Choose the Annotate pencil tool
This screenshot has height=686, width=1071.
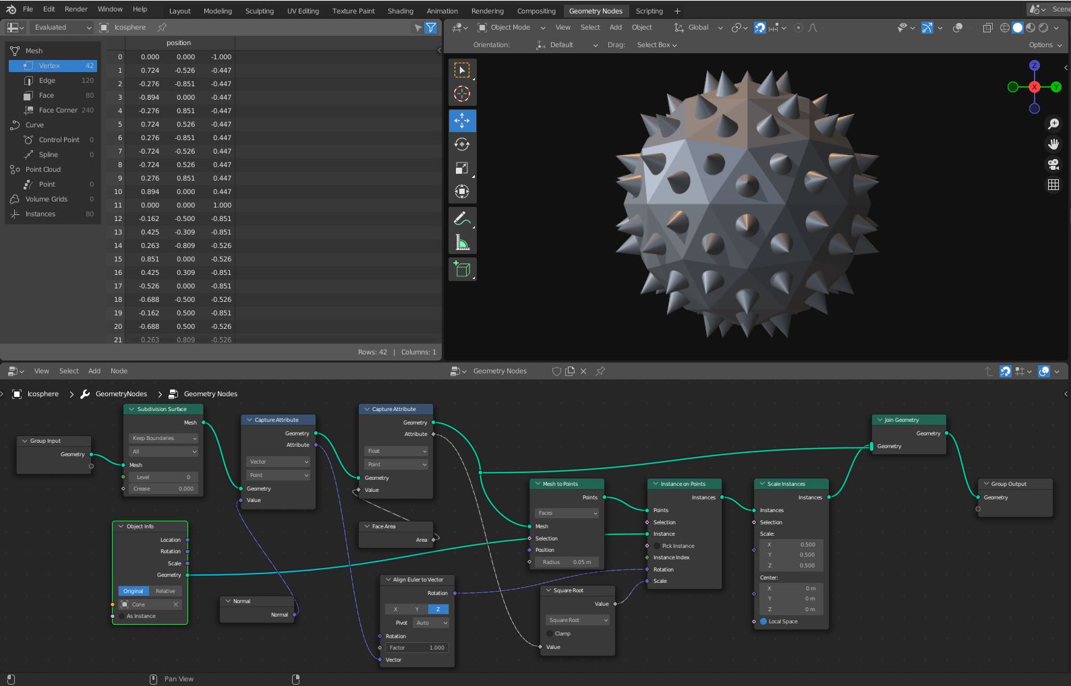click(462, 218)
